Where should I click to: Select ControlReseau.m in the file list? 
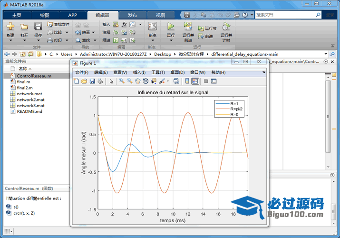click(x=37, y=76)
